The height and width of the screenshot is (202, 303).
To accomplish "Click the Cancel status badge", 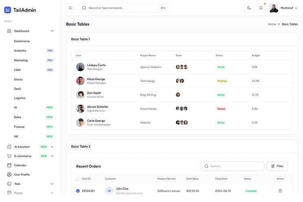I will click(x=221, y=109).
